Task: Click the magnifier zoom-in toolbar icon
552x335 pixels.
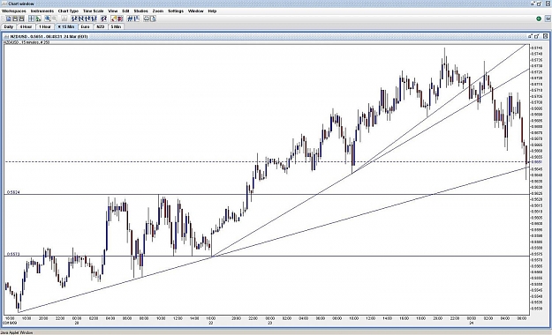Action: click(48, 19)
